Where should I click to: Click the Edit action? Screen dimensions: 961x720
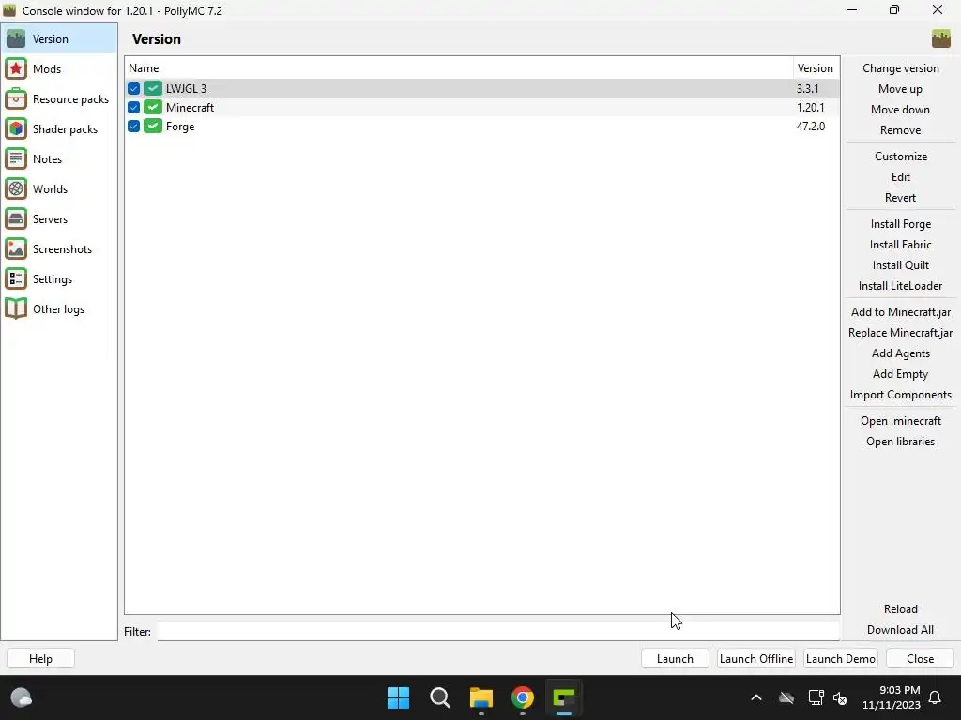900,177
